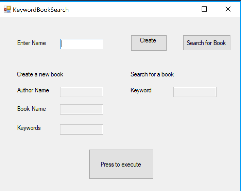The height and width of the screenshot is (191, 241).
Task: Click the Create button
Action: click(x=149, y=43)
